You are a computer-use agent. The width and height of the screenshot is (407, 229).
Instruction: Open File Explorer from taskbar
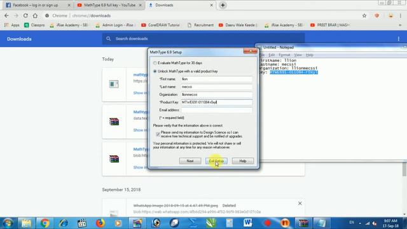(26, 223)
